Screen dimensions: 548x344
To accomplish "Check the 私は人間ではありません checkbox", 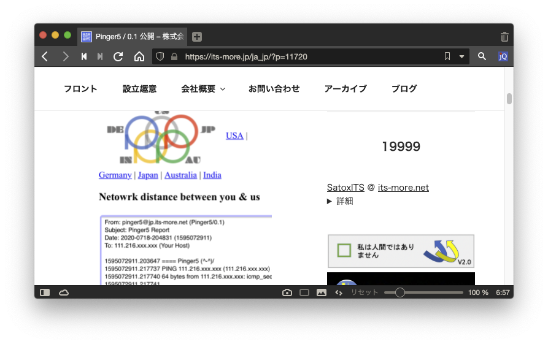I will [344, 251].
